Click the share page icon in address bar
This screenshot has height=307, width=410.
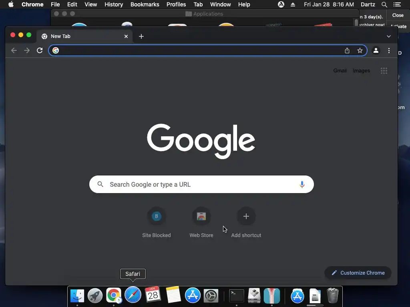pyautogui.click(x=347, y=50)
